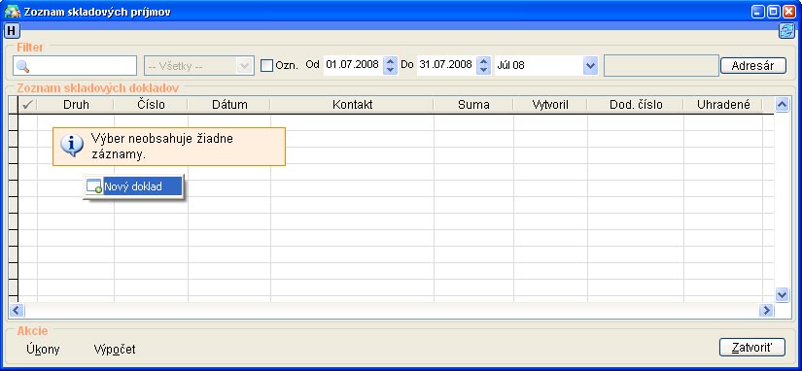The image size is (802, 371).
Task: Open the Výpočet menu
Action: pos(115,350)
